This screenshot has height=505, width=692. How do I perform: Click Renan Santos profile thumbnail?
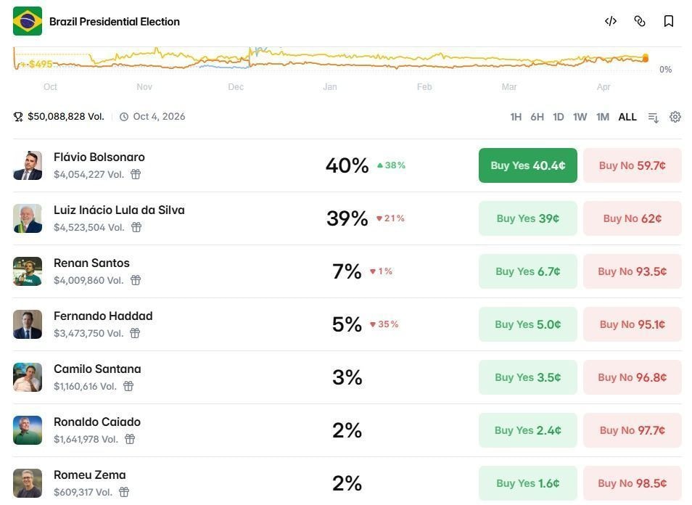click(28, 271)
